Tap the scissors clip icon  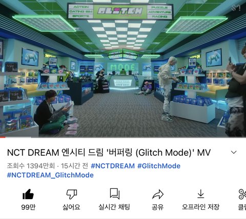(x=242, y=194)
